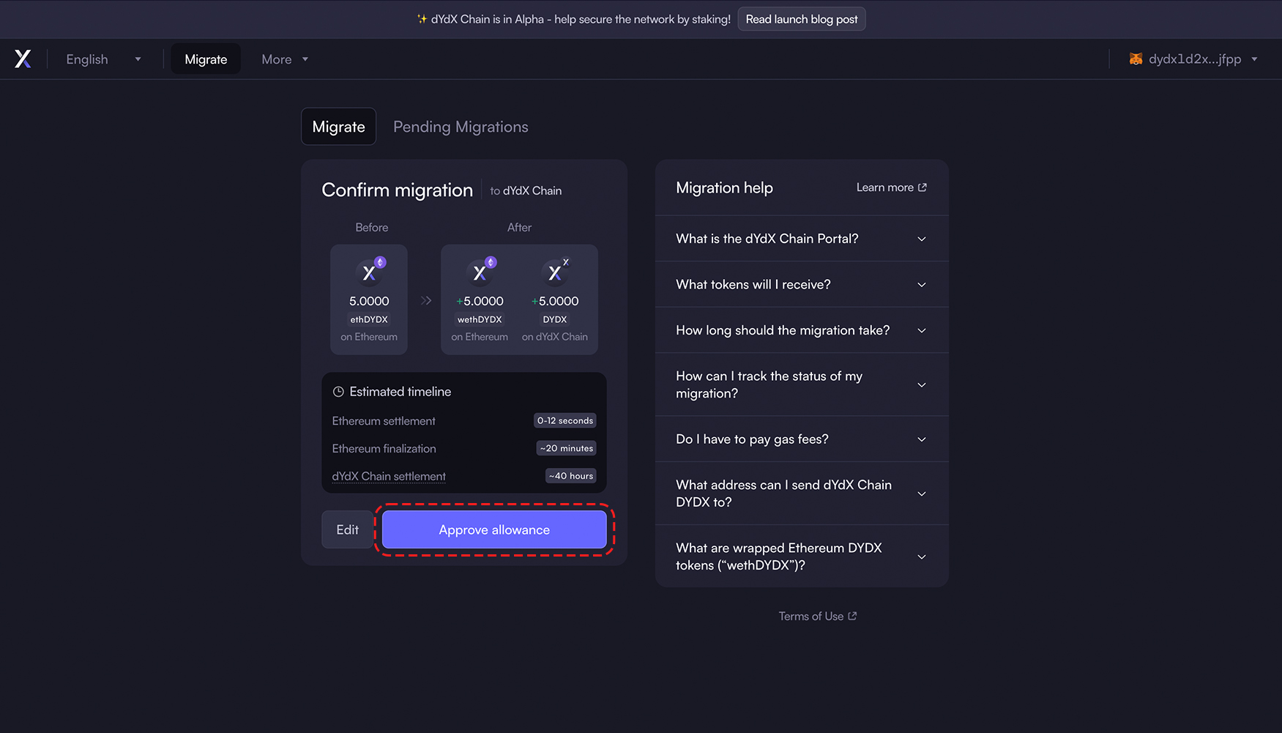Expand 'What are wrapped Ethereum DYDX tokens' question
The width and height of the screenshot is (1282, 733).
click(x=802, y=557)
